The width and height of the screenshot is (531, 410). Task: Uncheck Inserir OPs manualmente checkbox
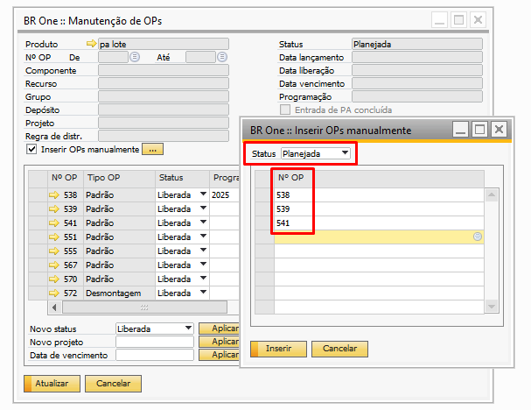[32, 150]
